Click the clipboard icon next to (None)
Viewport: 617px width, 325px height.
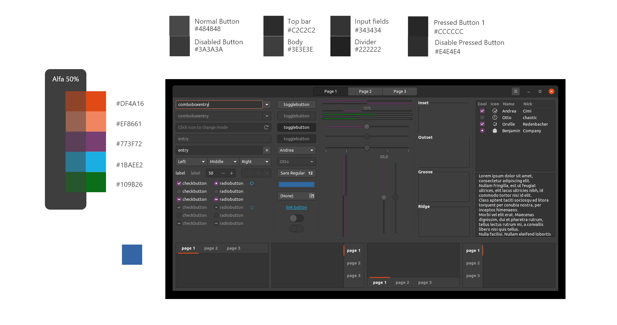[312, 196]
